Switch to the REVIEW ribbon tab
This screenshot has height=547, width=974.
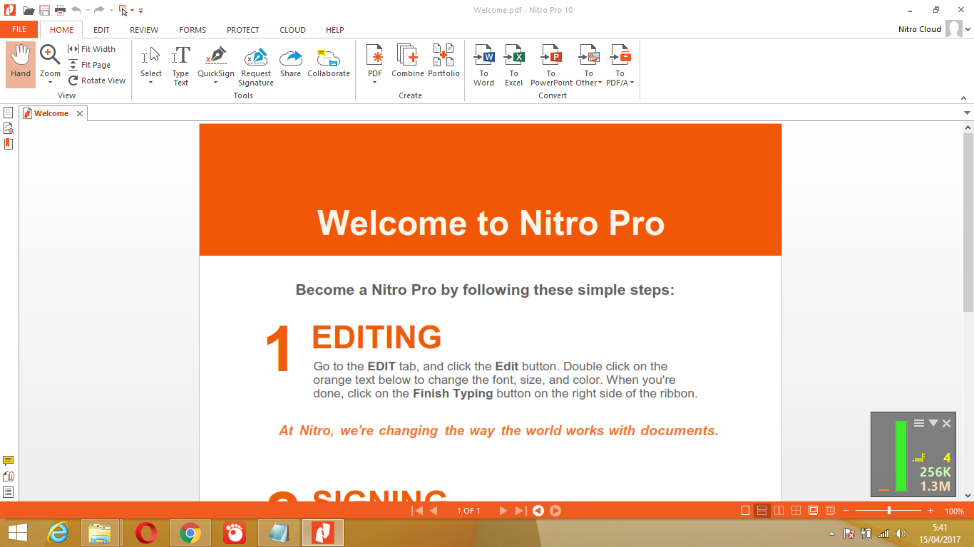point(144,30)
